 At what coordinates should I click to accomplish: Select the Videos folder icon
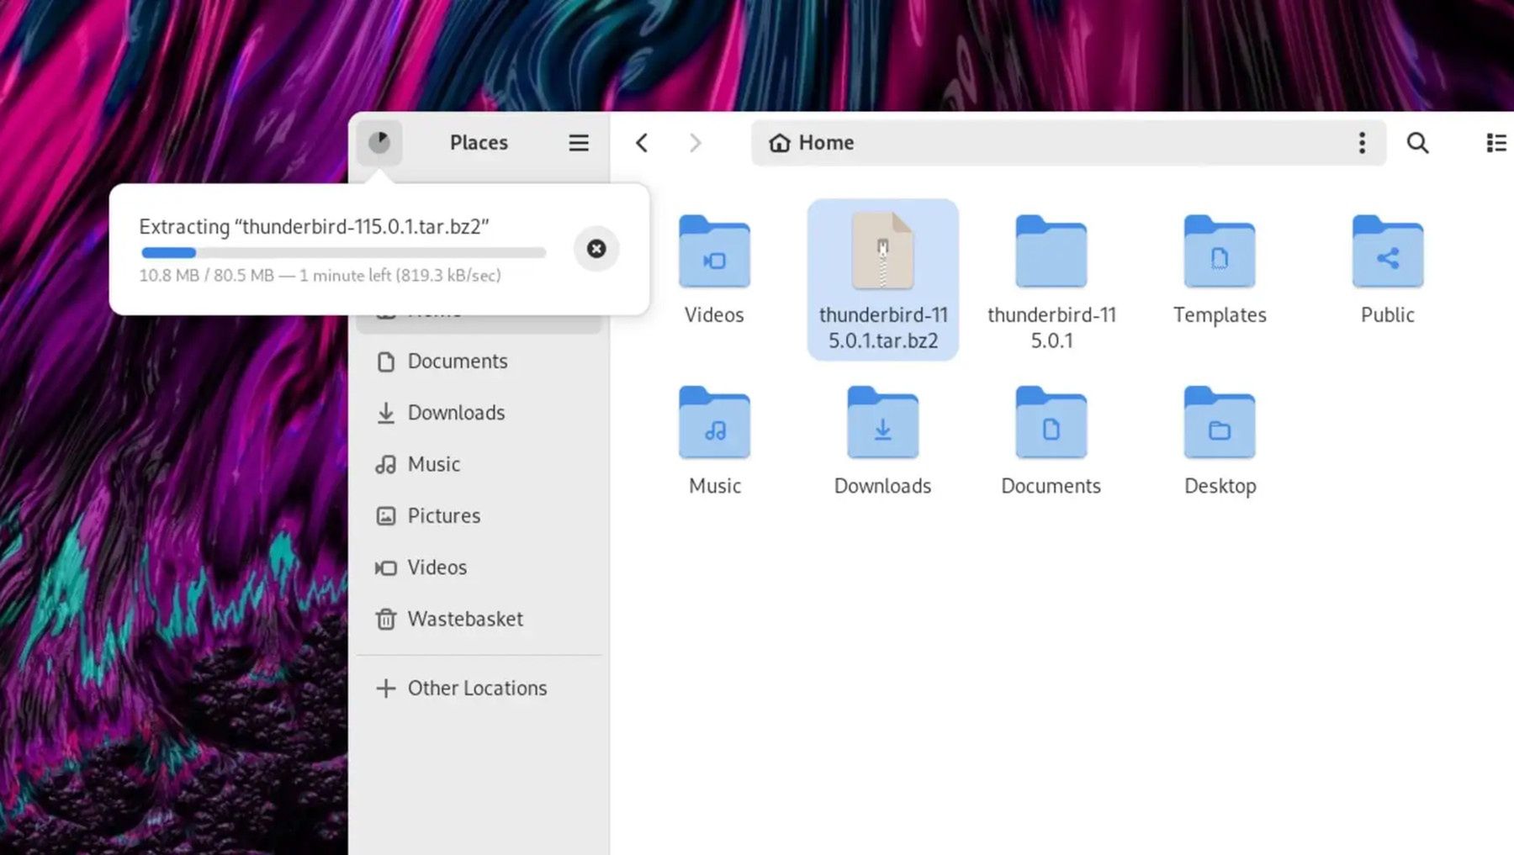(714, 253)
